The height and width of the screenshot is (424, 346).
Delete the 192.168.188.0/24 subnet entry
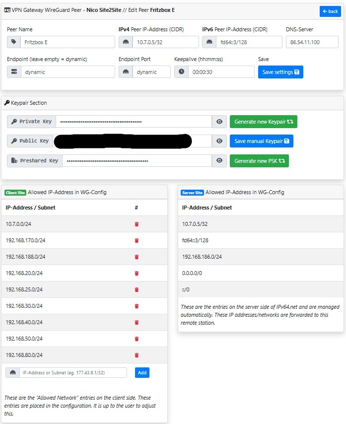point(137,257)
